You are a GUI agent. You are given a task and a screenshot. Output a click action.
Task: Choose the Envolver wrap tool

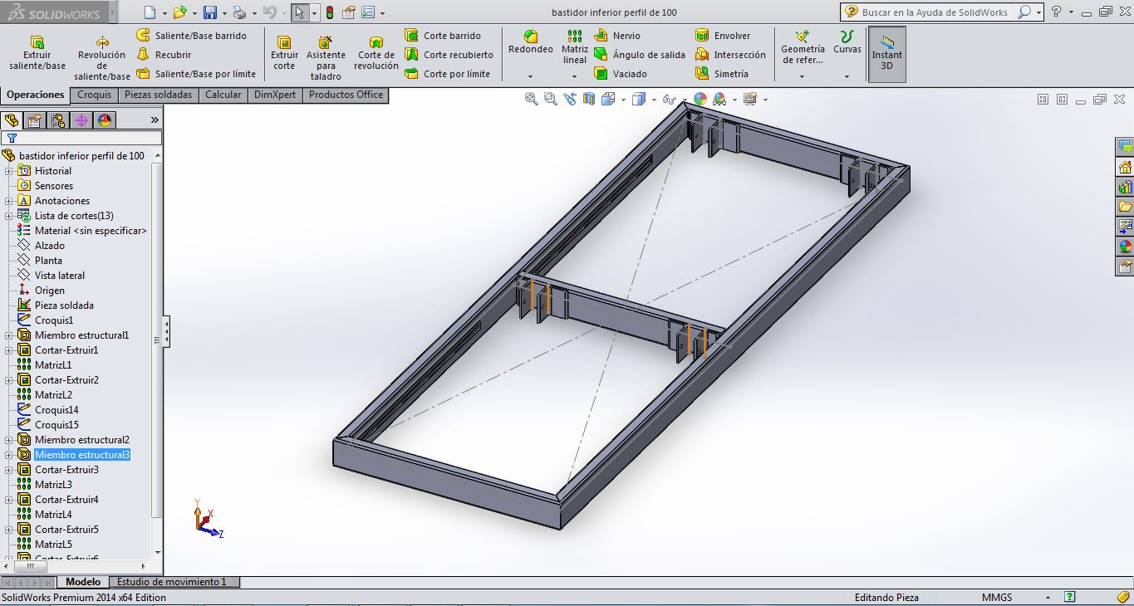[x=723, y=36]
